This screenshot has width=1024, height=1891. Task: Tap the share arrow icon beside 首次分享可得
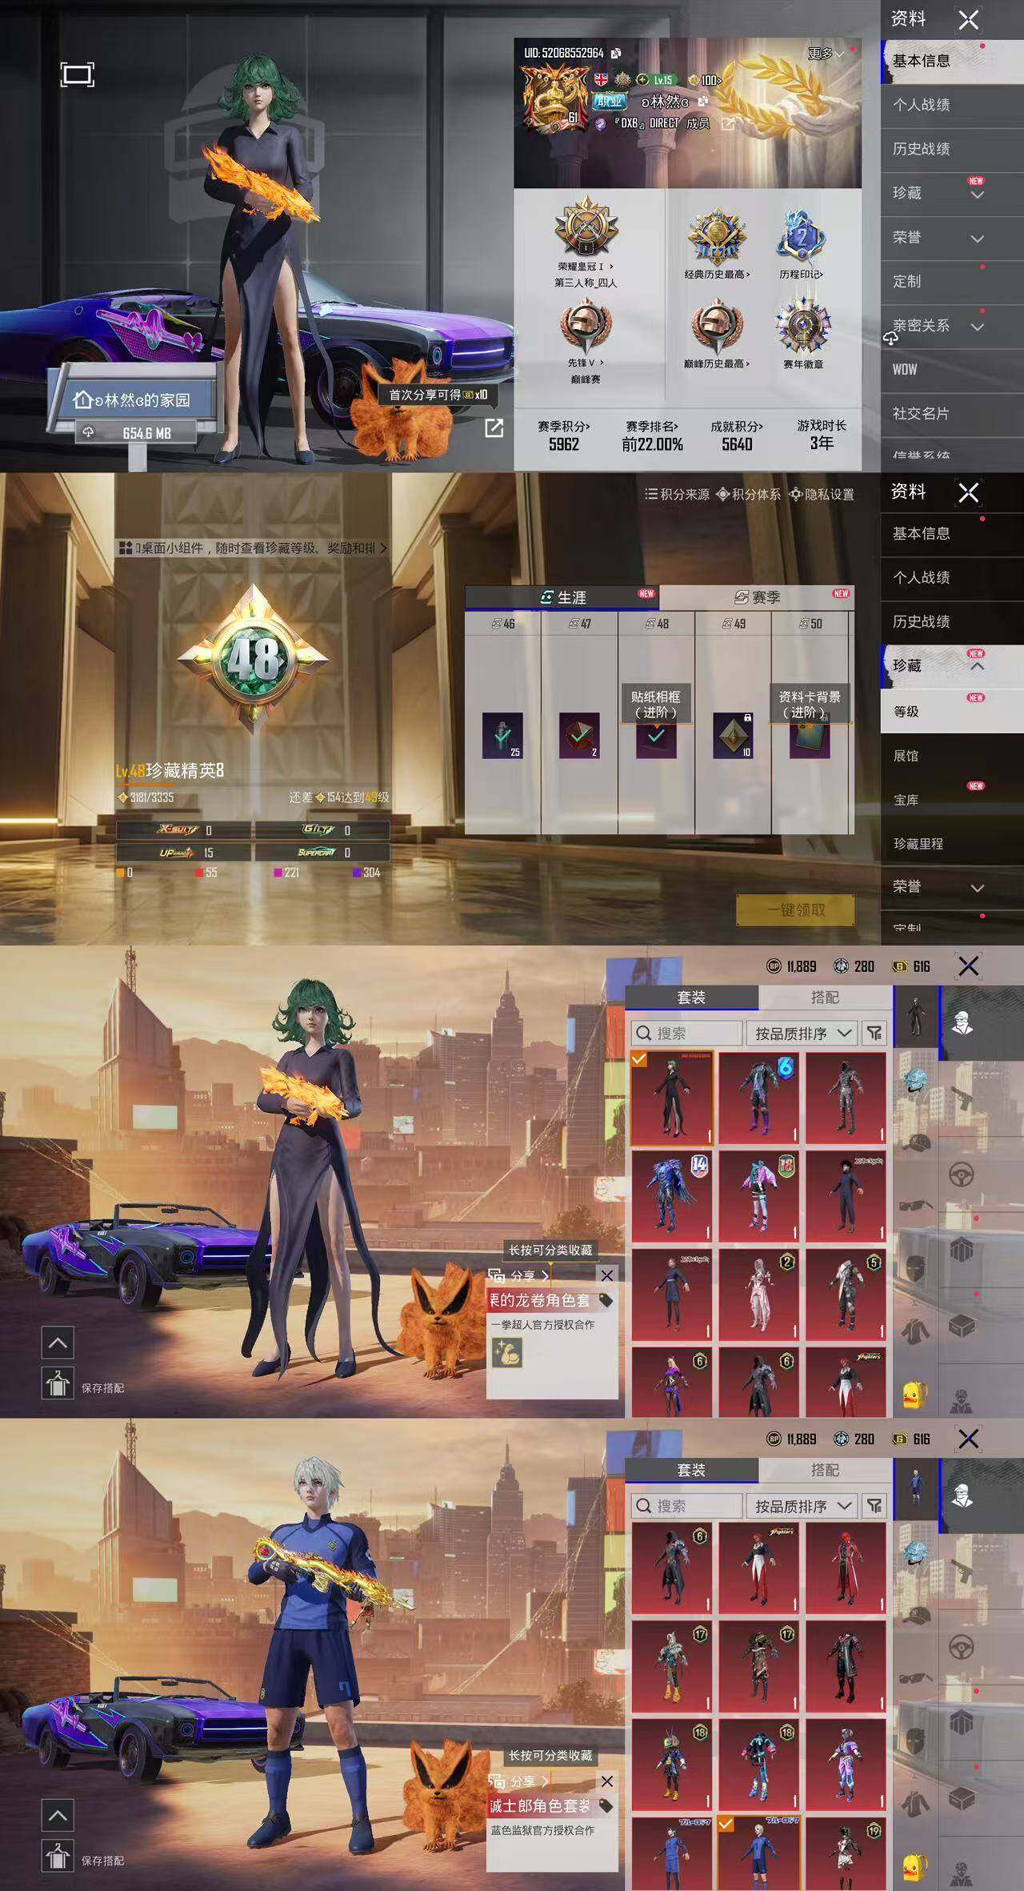coord(494,428)
